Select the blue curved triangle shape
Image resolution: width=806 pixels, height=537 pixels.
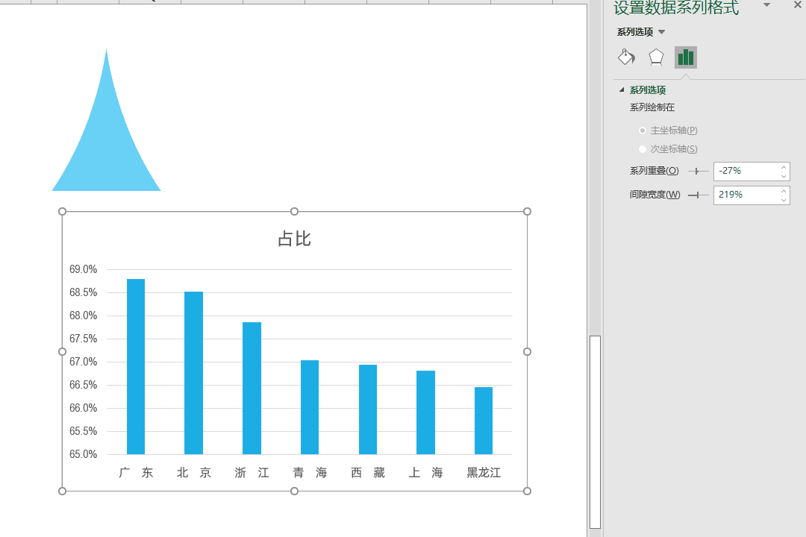tap(107, 149)
